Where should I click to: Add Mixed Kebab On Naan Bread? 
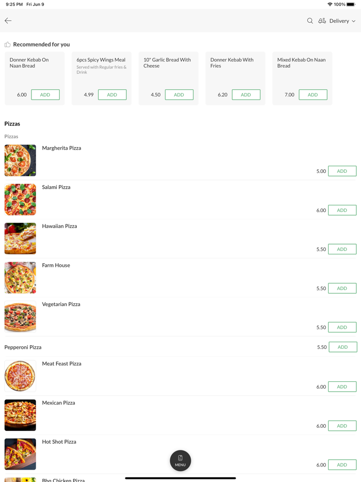(x=313, y=94)
